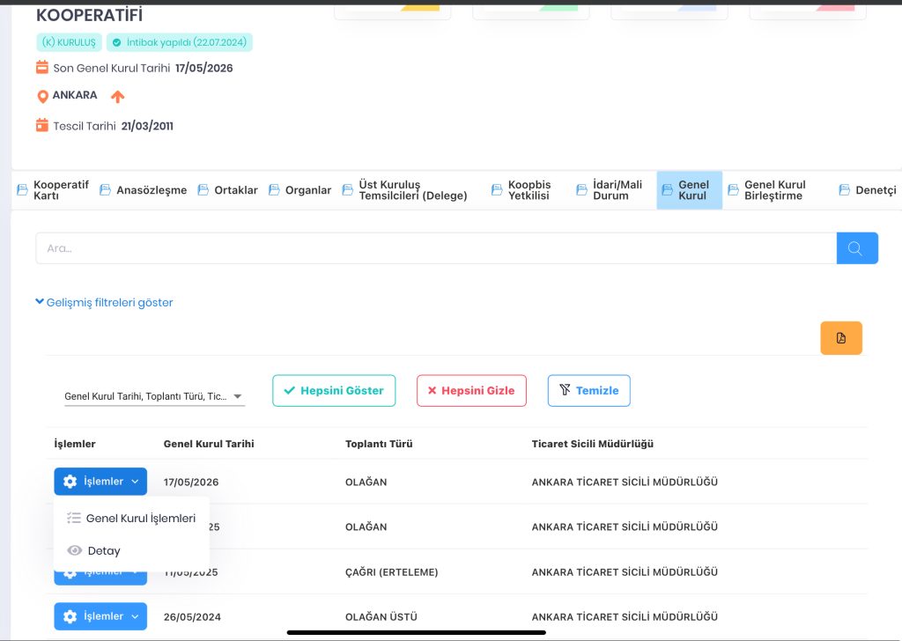The height and width of the screenshot is (641, 902).
Task: Click the list icon of Genel Kurul İşlemleri
Action: pos(74,518)
